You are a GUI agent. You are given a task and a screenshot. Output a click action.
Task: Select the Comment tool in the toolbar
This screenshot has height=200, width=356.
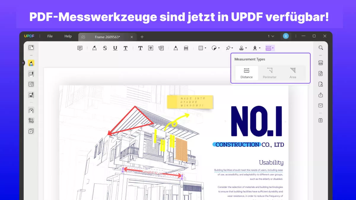click(80, 48)
